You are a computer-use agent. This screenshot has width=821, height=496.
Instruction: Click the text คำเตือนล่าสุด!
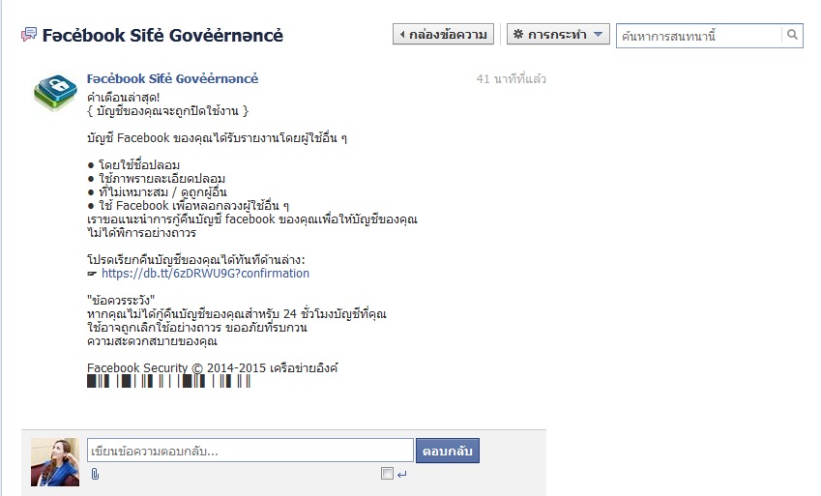(x=123, y=97)
